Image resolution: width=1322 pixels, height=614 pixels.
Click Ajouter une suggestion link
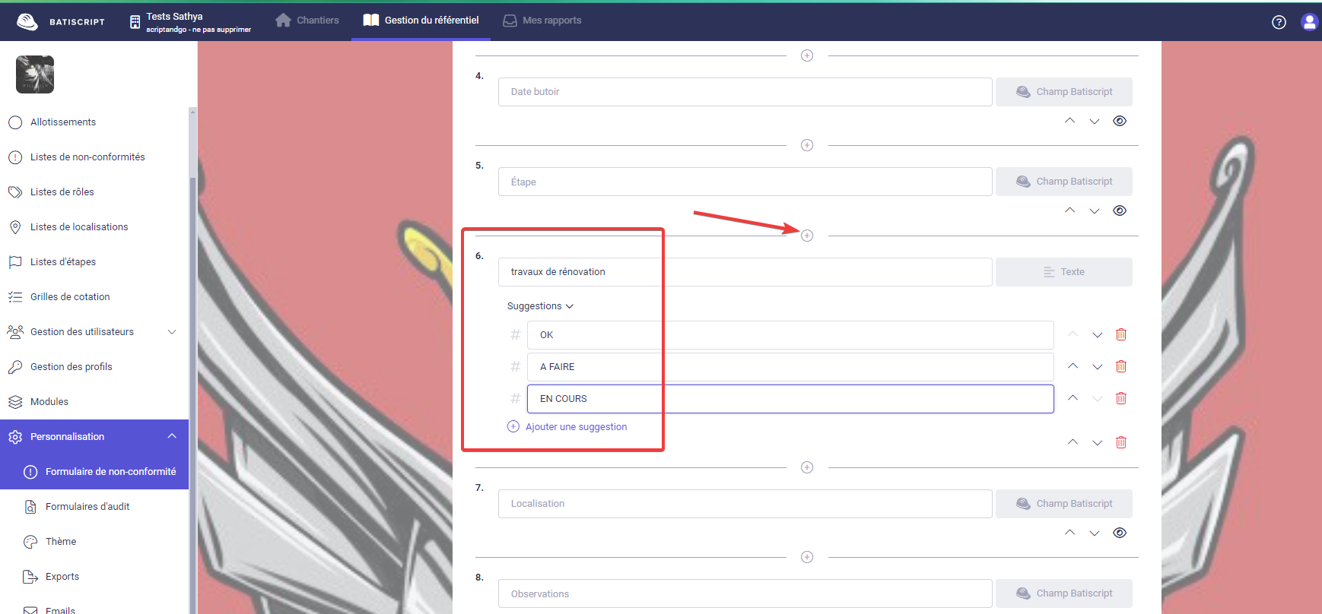tap(567, 427)
